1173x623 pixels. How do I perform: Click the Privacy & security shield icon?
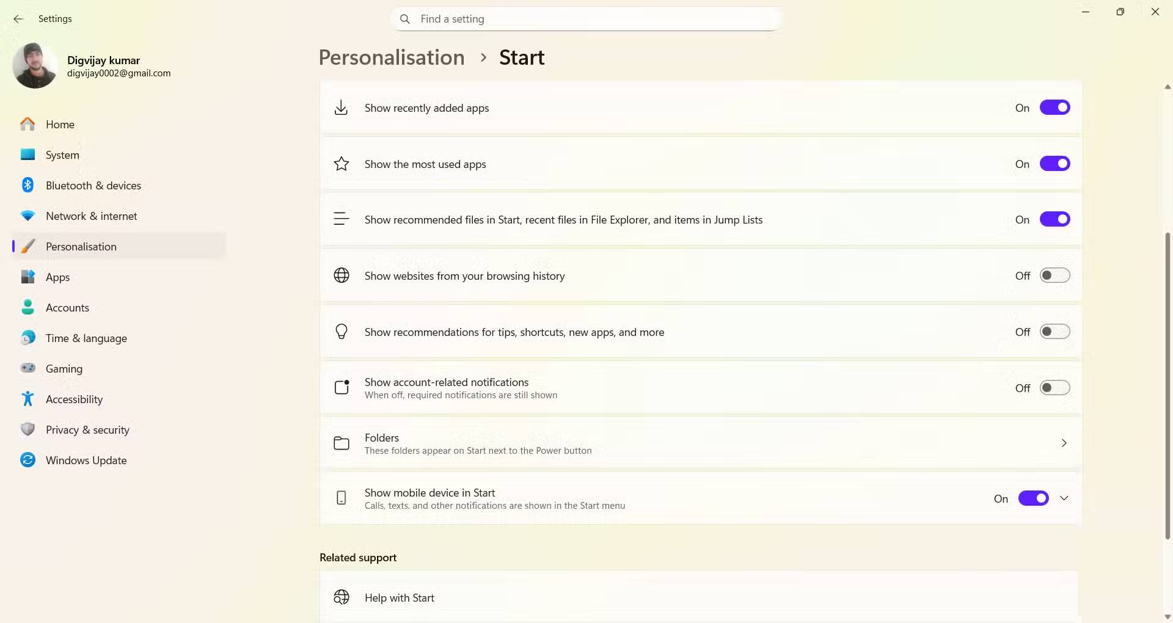pos(27,429)
